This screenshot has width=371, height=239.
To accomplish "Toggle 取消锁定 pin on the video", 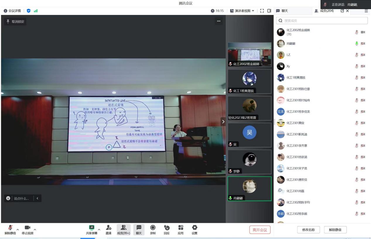I will [15, 21].
